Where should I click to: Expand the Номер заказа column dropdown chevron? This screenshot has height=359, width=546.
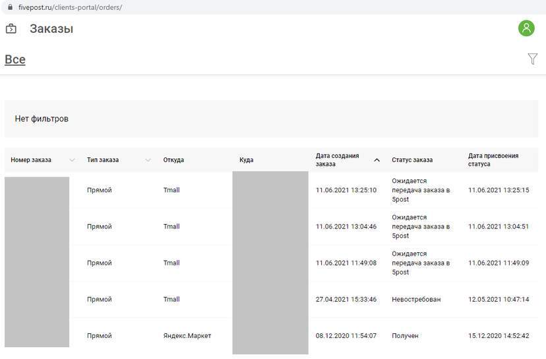pyautogui.click(x=72, y=160)
